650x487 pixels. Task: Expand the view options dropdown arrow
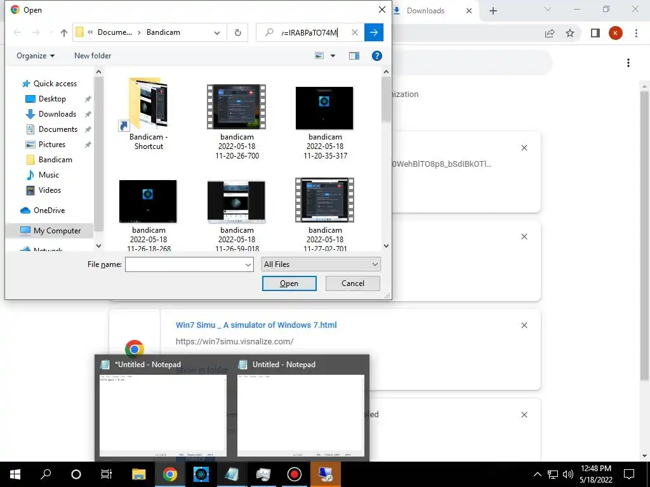tap(333, 56)
